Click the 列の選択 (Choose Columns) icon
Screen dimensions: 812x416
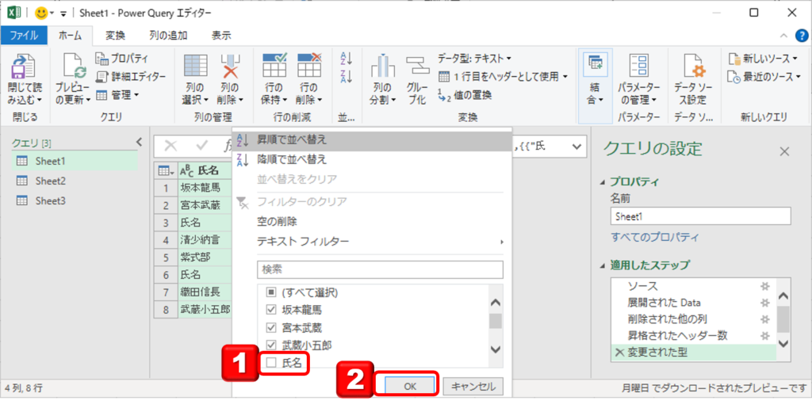coord(195,66)
